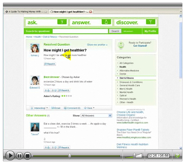Click the Save plus icon
This screenshot has height=165, width=185.
(85, 108)
